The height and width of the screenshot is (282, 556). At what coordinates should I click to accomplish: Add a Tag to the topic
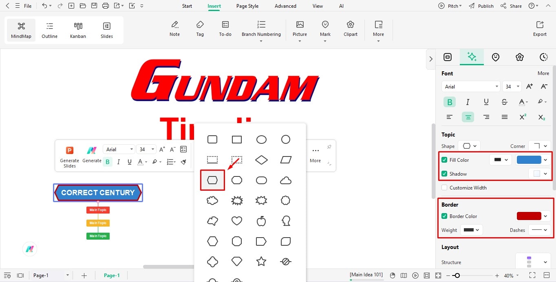click(x=200, y=29)
